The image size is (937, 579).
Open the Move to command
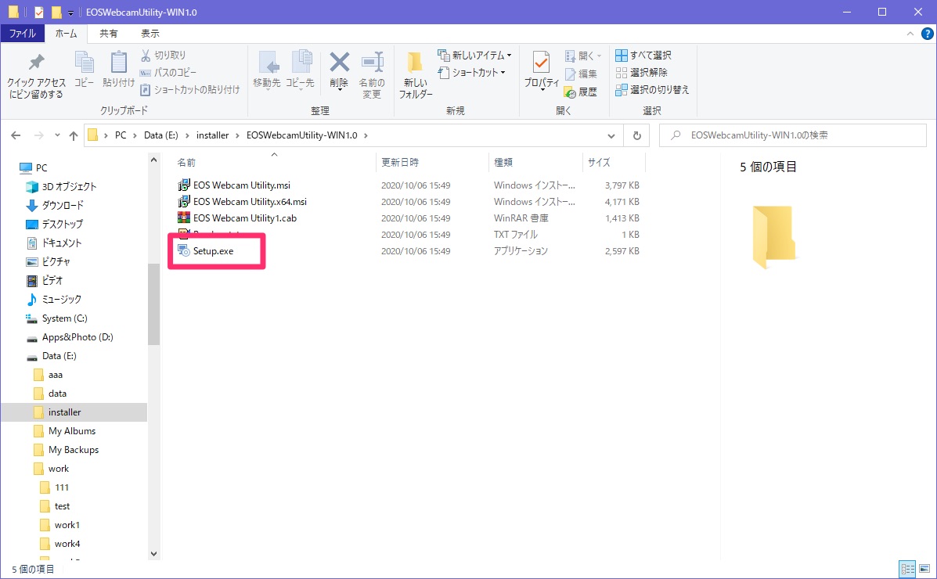click(266, 70)
